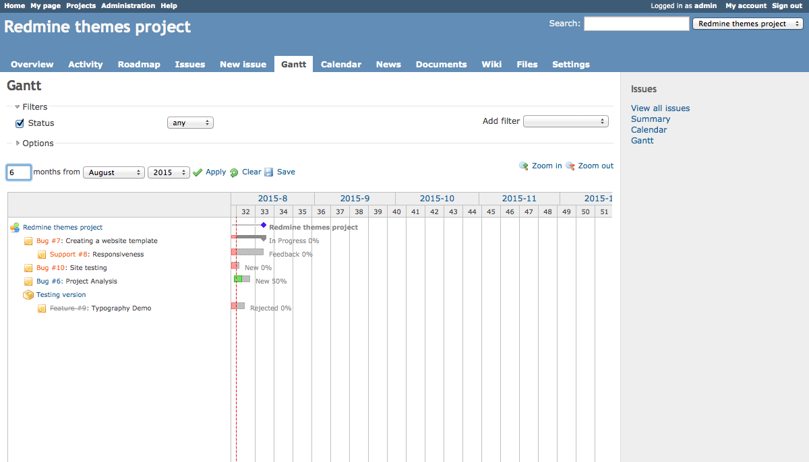Screen dimensions: 809x462
Task: Click the blue milestone diamond on the project row
Action: point(264,225)
